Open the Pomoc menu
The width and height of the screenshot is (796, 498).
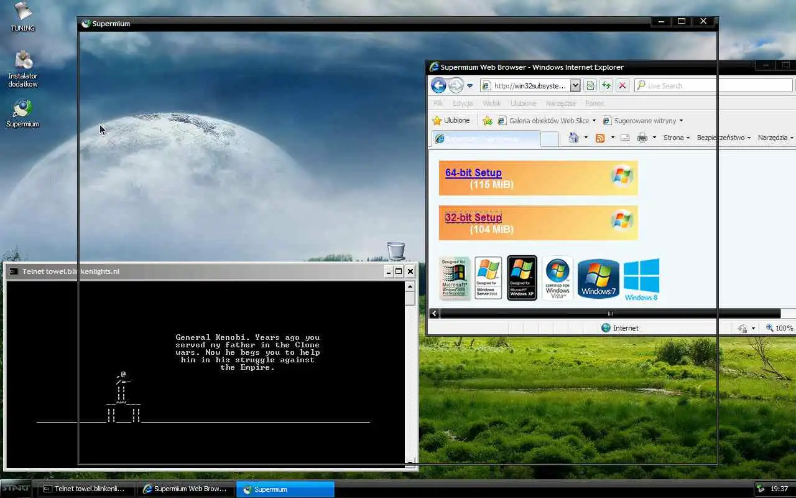click(595, 103)
